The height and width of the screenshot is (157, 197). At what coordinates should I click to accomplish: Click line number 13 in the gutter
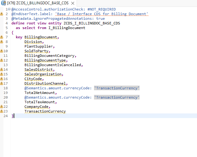(x=6, y=65)
